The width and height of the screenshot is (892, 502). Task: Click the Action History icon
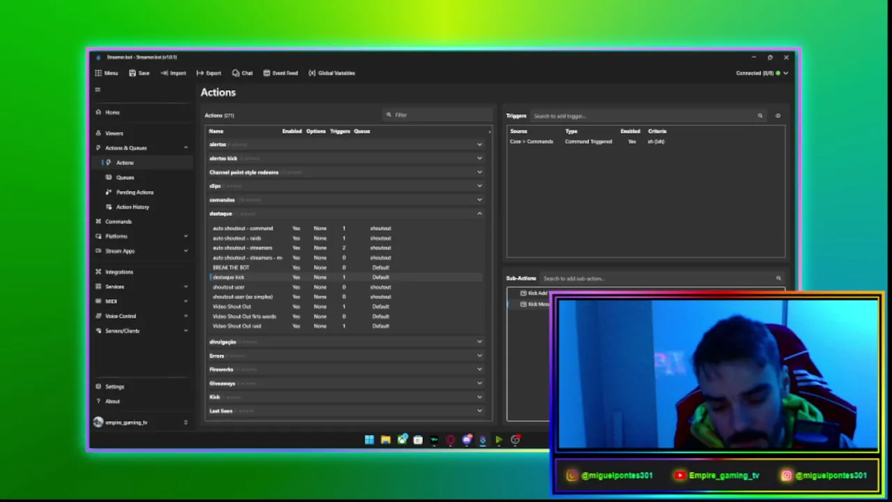[x=108, y=207]
